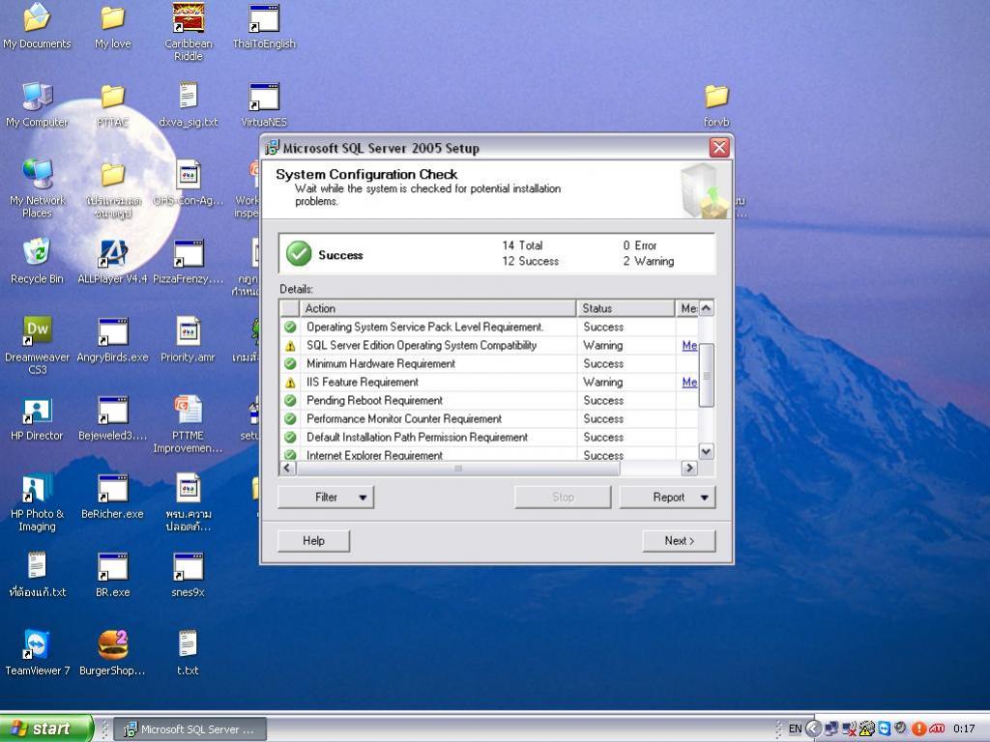
Task: Launch snes9x shortcut
Action: coord(189,575)
